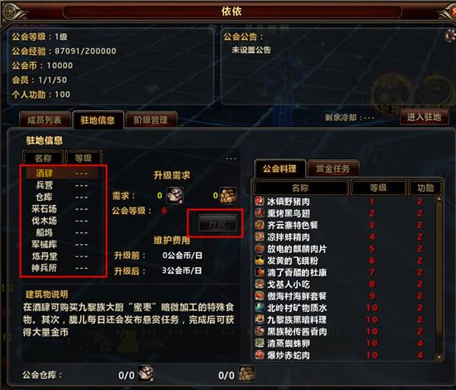Click the greyed 升级 button
The image size is (456, 390).
[x=217, y=223]
